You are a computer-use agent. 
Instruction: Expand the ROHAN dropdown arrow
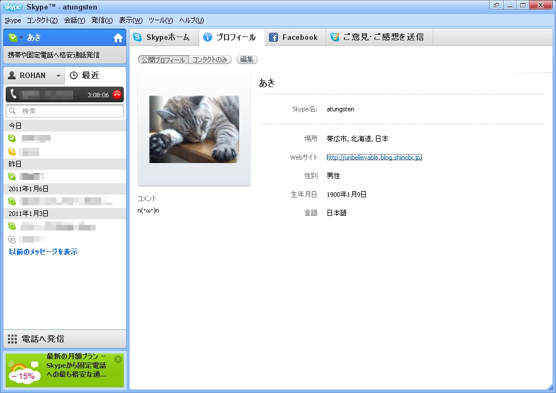59,75
